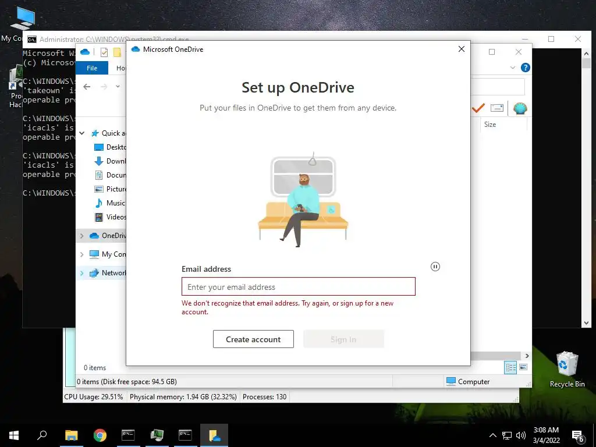
Task: Click the cmd window scrollbar up arrow
Action: point(586,54)
